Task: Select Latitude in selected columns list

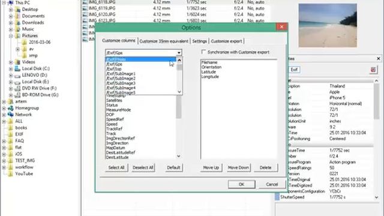Action: 209,72
